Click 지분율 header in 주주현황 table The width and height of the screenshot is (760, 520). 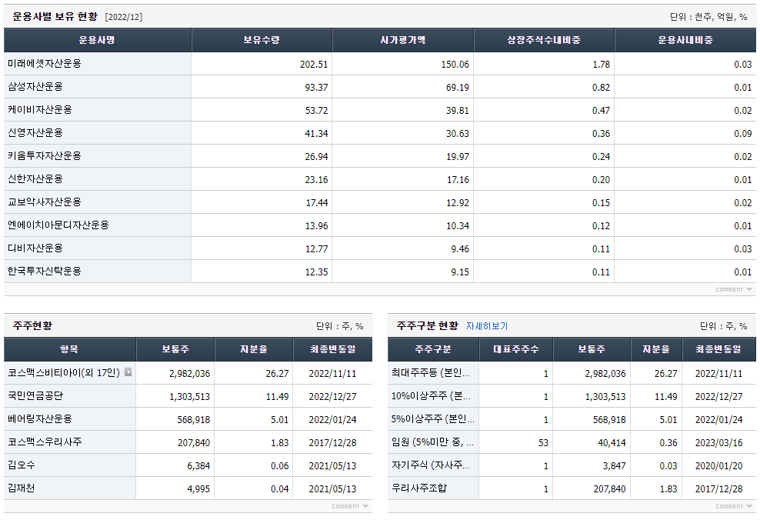point(254,349)
